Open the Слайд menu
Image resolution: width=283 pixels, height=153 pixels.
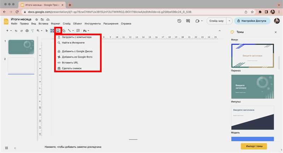[67, 24]
